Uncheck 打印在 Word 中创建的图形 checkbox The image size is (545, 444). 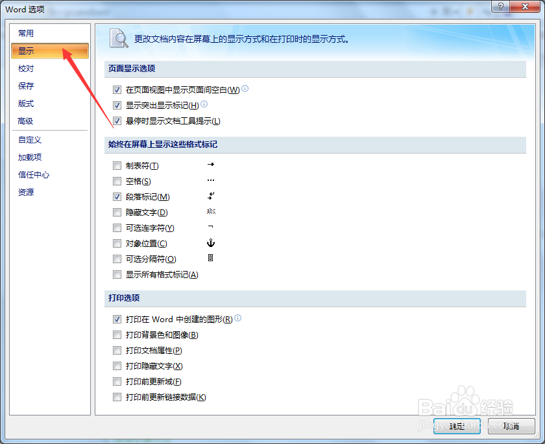117,319
